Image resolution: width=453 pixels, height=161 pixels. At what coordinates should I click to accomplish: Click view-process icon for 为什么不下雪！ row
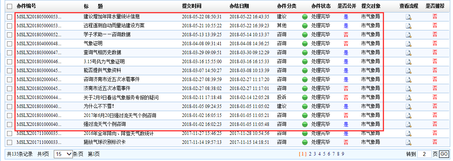point(408,106)
